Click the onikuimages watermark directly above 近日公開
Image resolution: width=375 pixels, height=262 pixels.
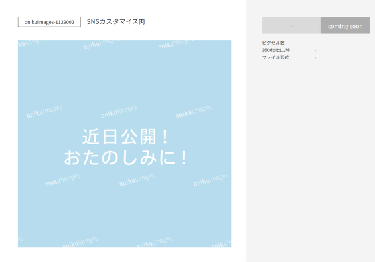tap(119, 112)
